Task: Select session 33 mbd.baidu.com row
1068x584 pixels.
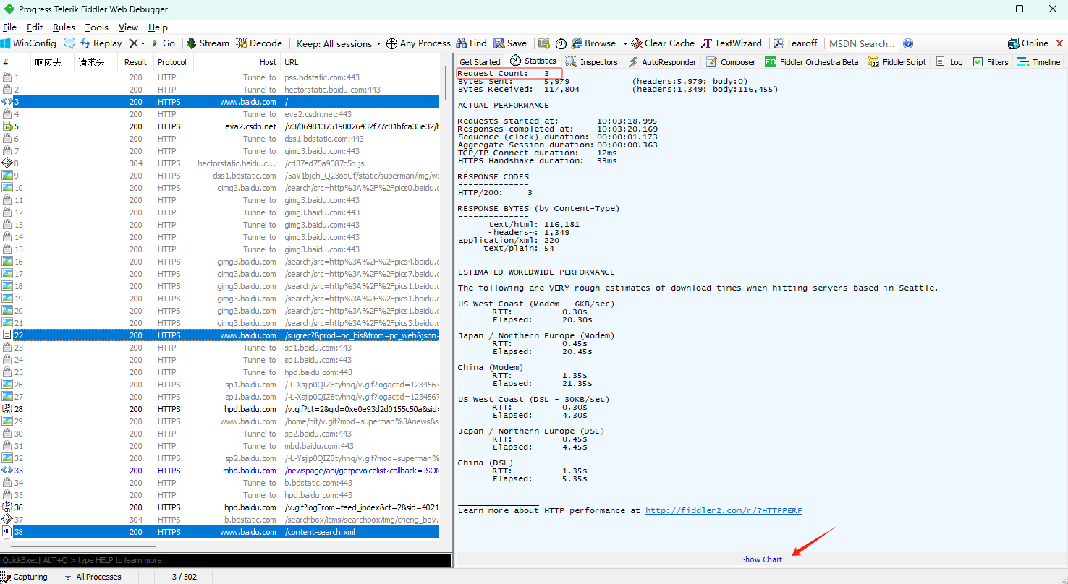Action: pos(220,471)
